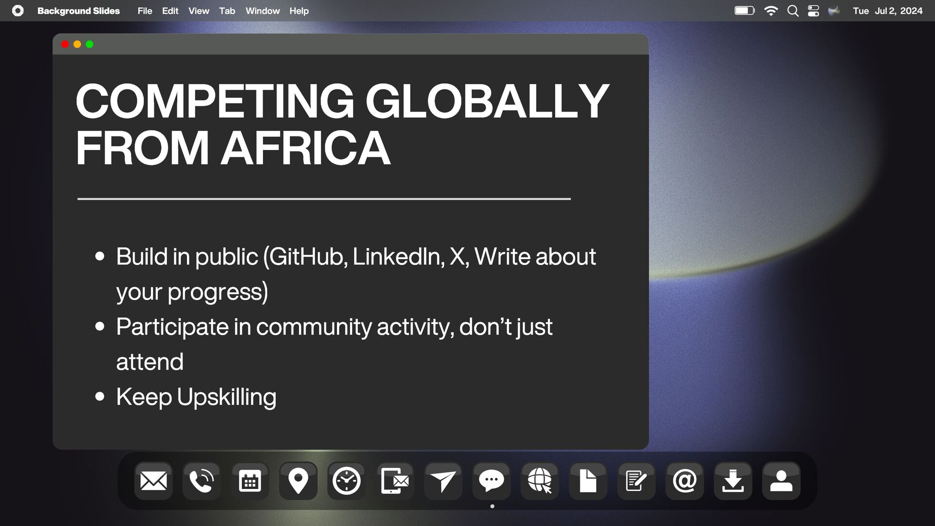Open the calendar dock icon
The image size is (935, 526).
click(250, 481)
